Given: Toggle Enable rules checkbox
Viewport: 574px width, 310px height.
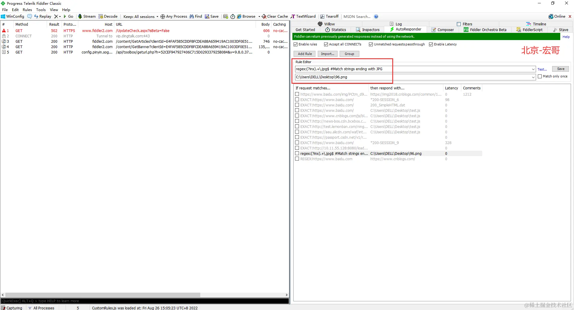Looking at the screenshot, I should [296, 44].
